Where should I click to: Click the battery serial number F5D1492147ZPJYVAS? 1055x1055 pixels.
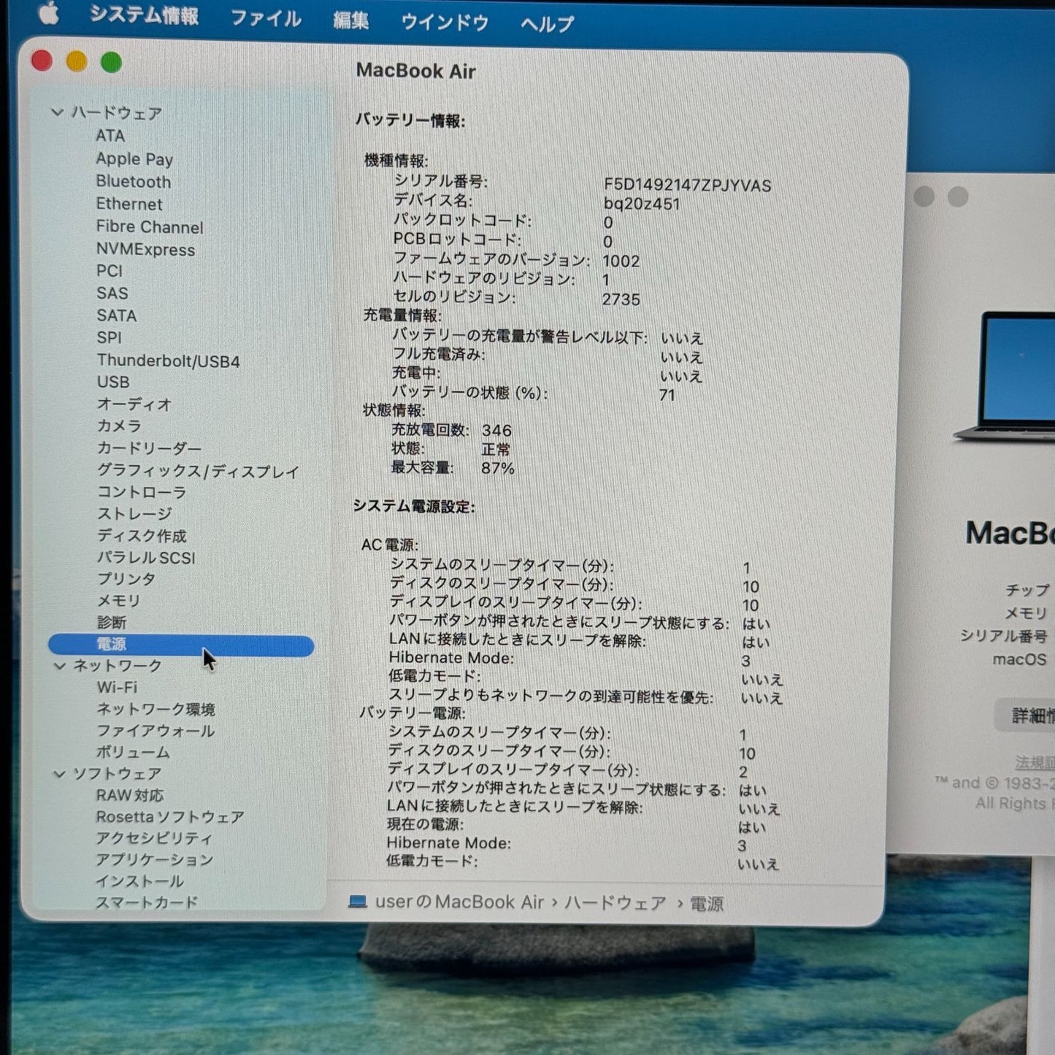click(x=688, y=185)
